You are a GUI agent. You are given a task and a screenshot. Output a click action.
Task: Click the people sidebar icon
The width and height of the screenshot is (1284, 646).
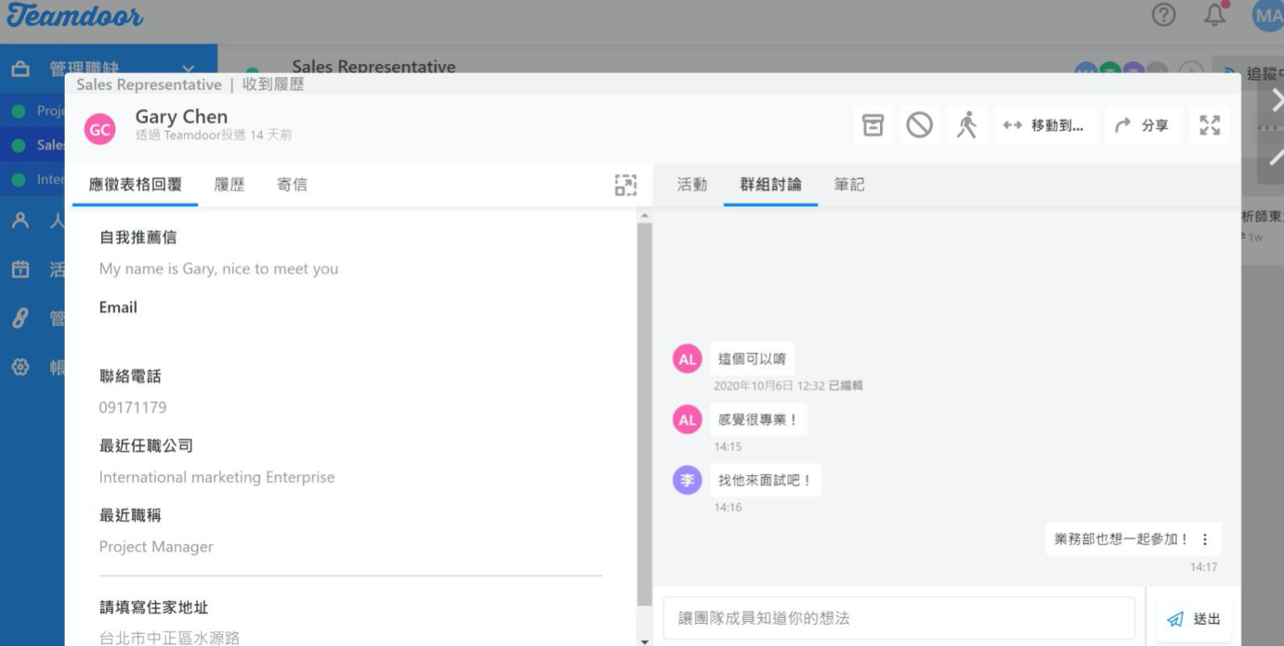click(x=20, y=220)
